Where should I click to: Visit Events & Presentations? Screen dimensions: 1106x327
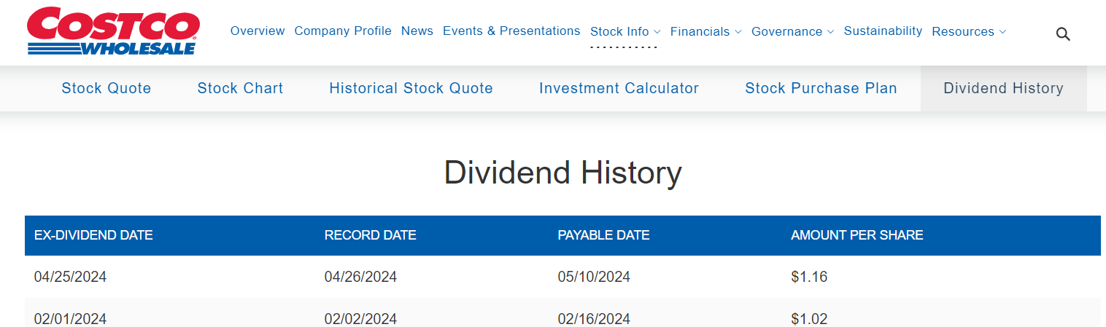coord(511,31)
